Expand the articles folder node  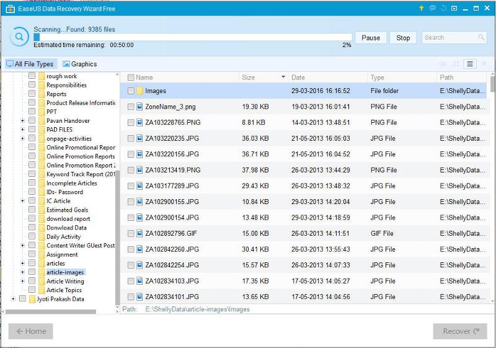[x=22, y=263]
